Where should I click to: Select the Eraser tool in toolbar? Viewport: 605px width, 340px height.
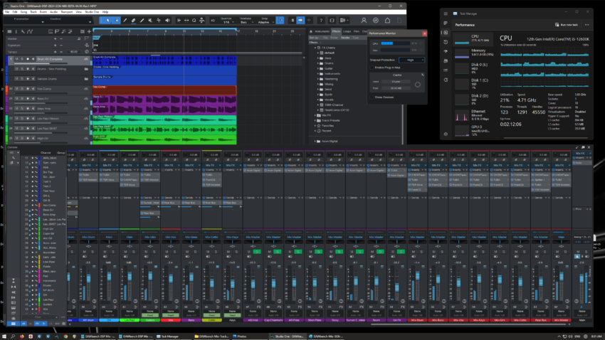pos(133,21)
